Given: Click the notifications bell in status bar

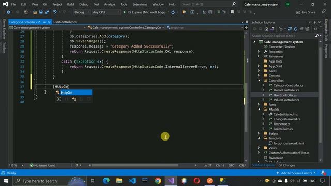Looking at the screenshot, I should click(323, 173).
